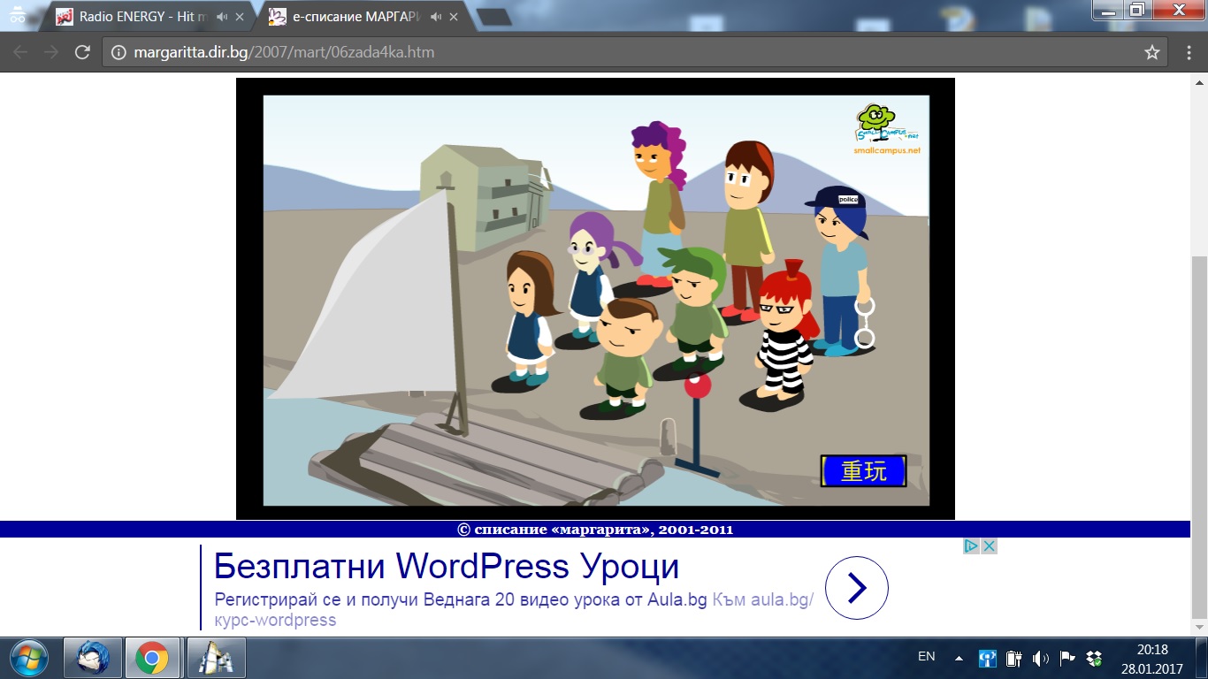The width and height of the screenshot is (1208, 679).
Task: Close the Radio ENERGY tab
Action: click(239, 17)
